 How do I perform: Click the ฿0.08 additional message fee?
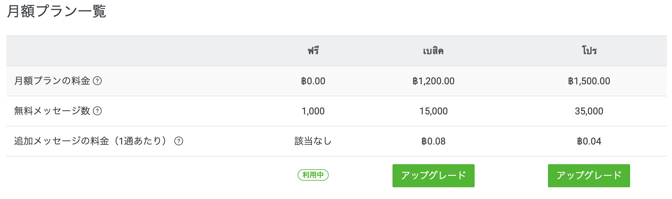(x=433, y=141)
